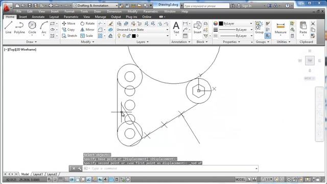This screenshot has height=184, width=327.
Task: Expand the Draw panel
Action: click(31, 42)
